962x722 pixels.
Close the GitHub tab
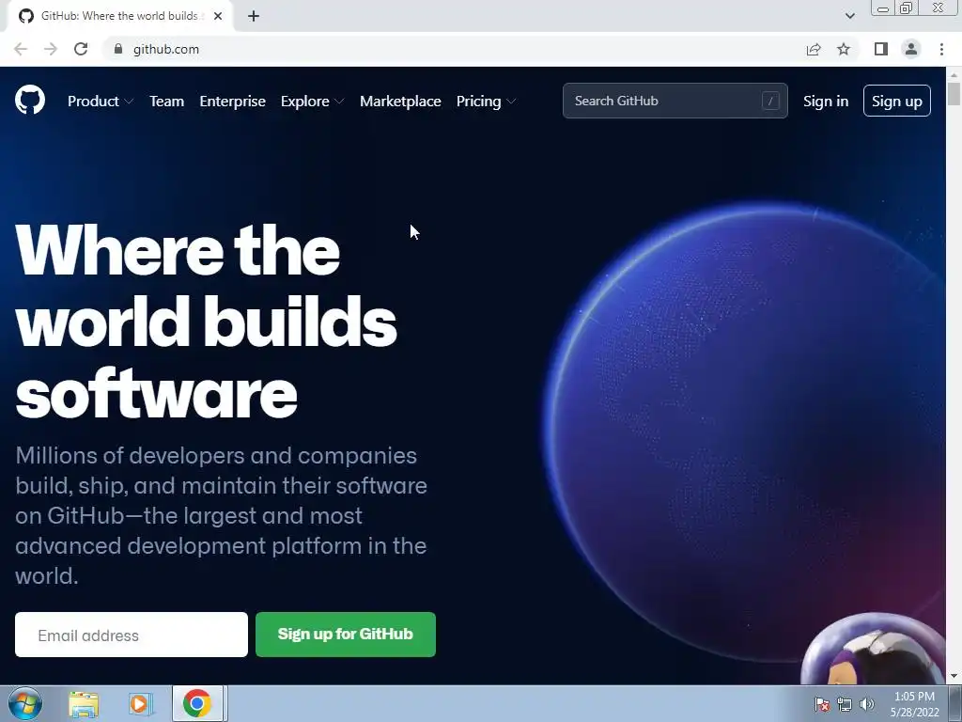point(218,16)
